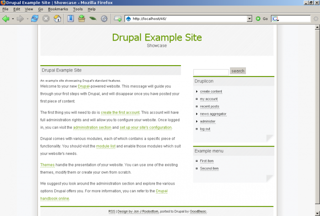Follow the Themes link
Screen dimensions: 320x216
click(x=48, y=165)
